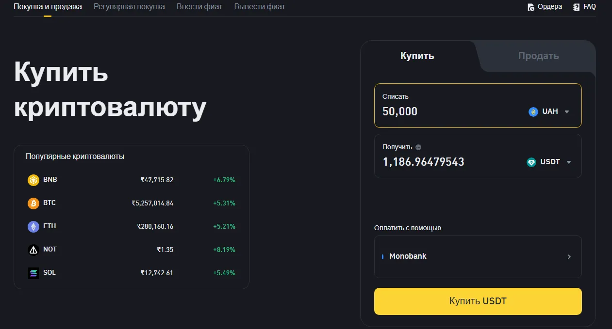Click the Ethereum coin icon
Screen dimensions: 612x329
click(33, 226)
